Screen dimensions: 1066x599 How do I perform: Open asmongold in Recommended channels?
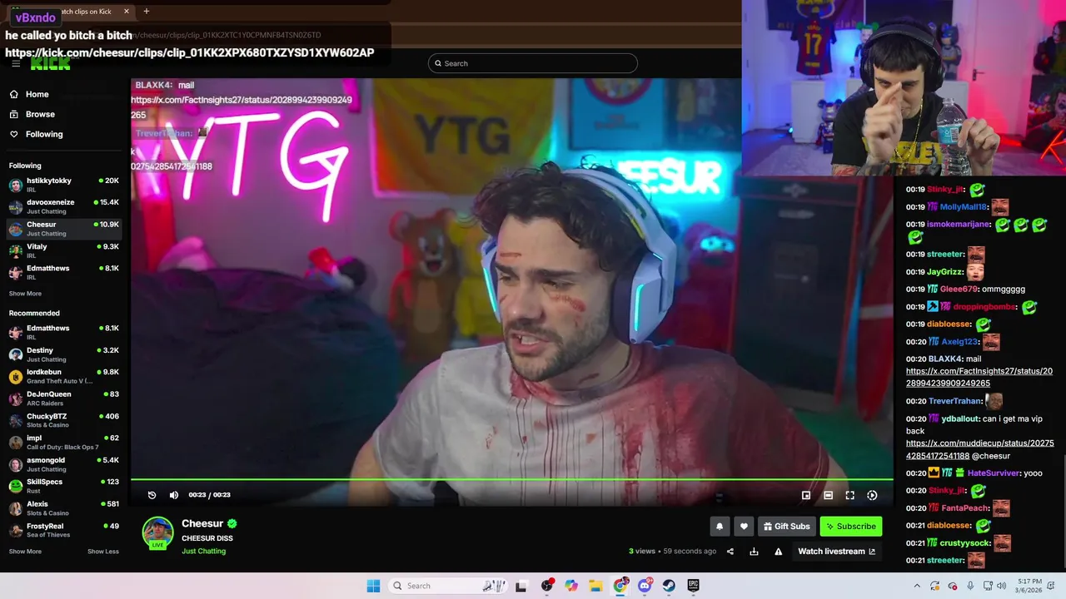pyautogui.click(x=64, y=464)
